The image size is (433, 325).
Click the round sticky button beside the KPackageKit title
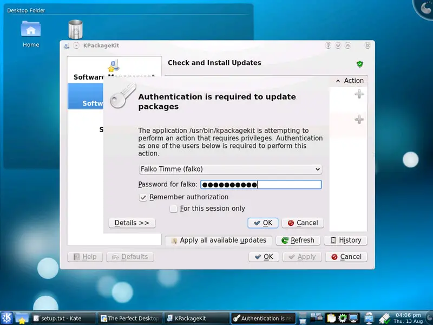pos(76,45)
